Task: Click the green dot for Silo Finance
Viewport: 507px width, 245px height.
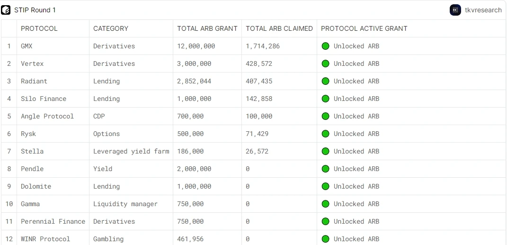Action: [x=325, y=99]
